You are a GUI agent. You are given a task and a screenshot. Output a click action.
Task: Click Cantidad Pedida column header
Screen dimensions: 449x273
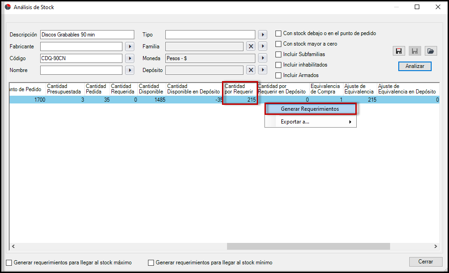click(97, 89)
